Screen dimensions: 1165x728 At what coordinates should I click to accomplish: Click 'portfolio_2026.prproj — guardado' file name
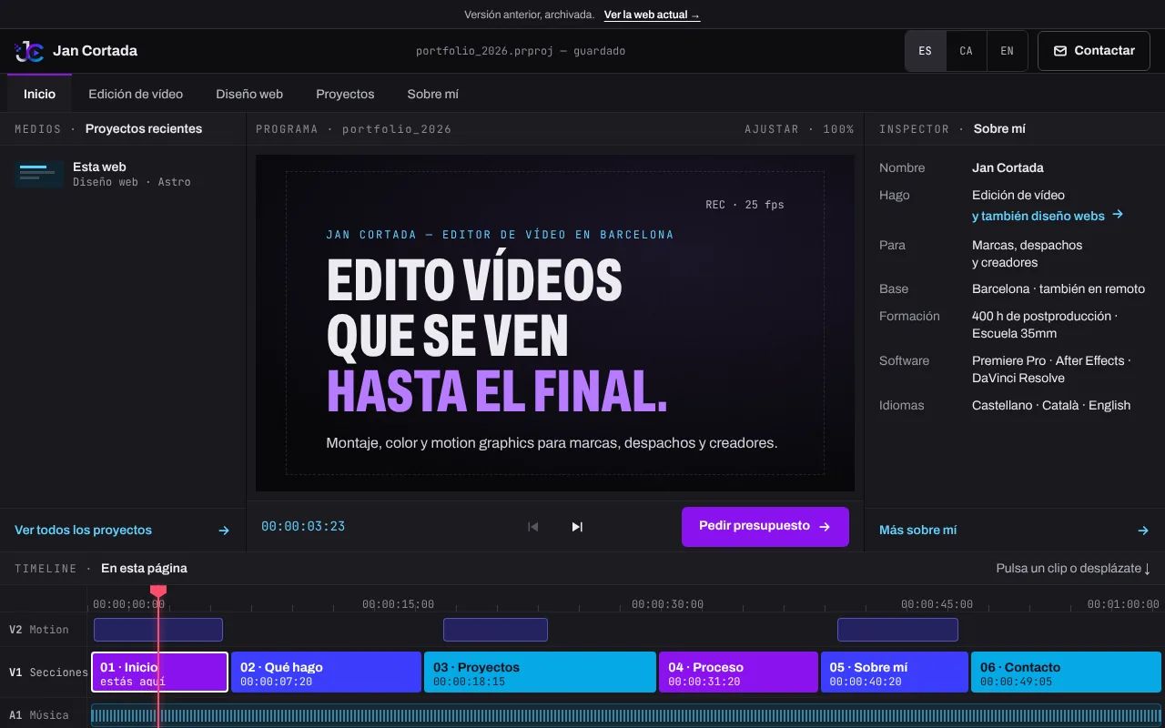(x=521, y=51)
